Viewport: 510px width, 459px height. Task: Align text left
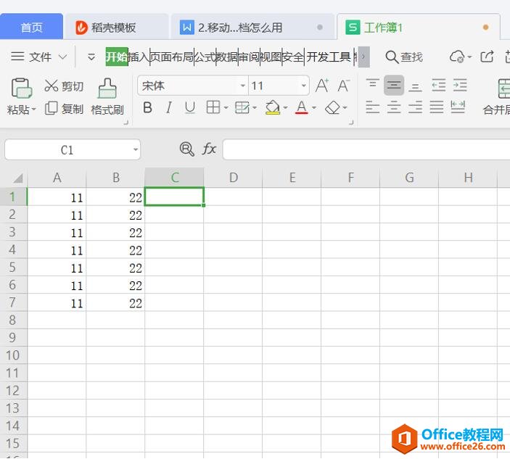pos(372,107)
